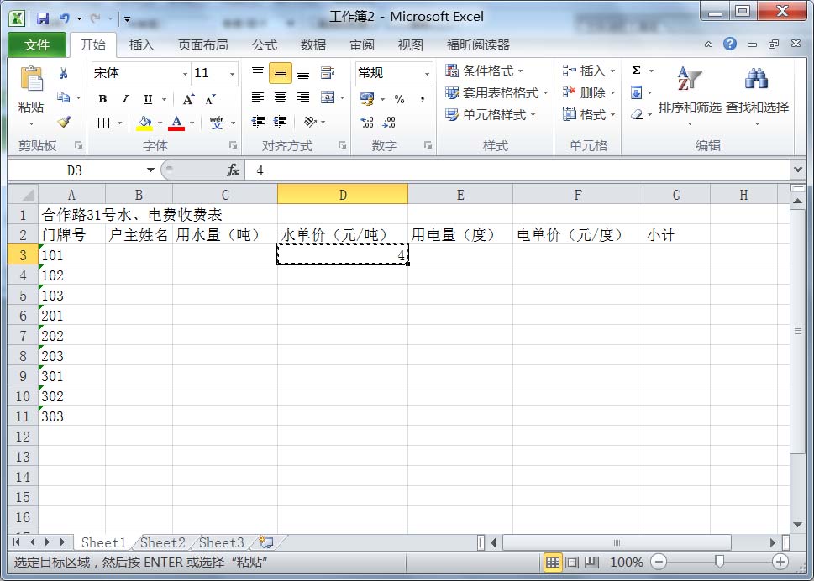The width and height of the screenshot is (814, 581).
Task: Click the Cut scissors icon
Action: tap(63, 74)
